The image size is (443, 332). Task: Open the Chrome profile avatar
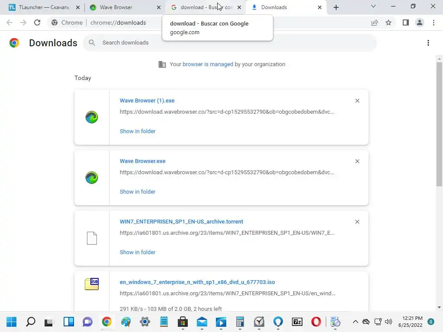point(420,22)
